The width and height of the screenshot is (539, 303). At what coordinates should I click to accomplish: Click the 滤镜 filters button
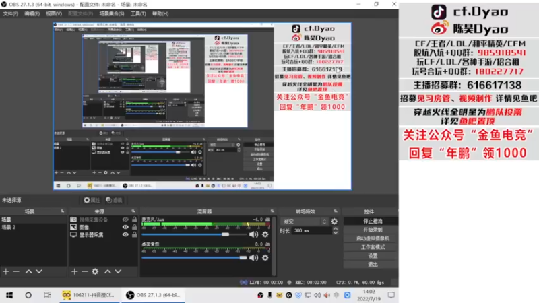point(114,200)
